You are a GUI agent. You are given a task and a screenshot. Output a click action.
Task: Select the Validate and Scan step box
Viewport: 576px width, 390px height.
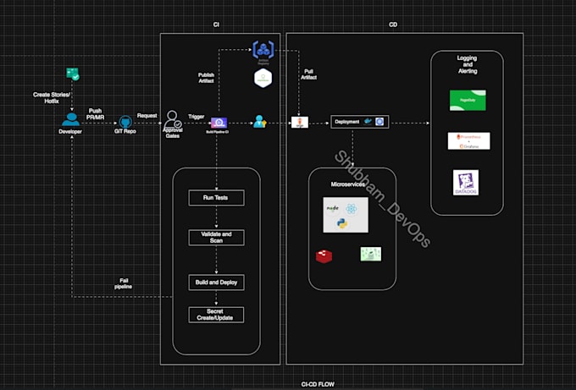[216, 238]
